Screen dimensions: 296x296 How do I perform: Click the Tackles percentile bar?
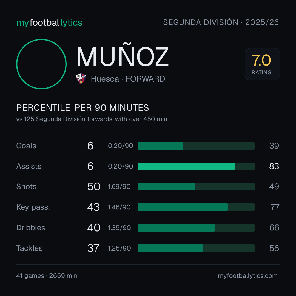[196, 248]
